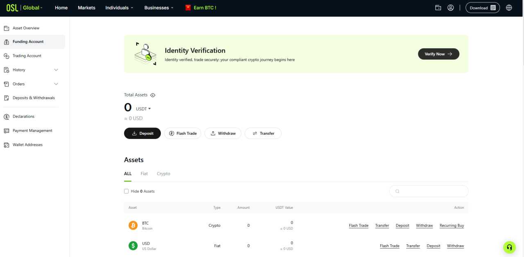
Task: Click the Asset Overview sidebar icon
Action: click(x=6, y=28)
